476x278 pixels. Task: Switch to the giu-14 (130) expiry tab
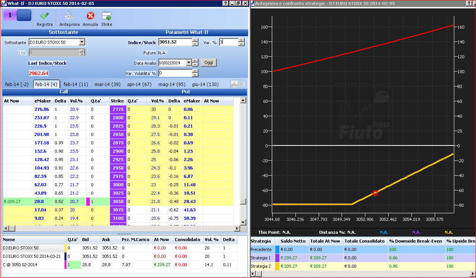(x=205, y=84)
